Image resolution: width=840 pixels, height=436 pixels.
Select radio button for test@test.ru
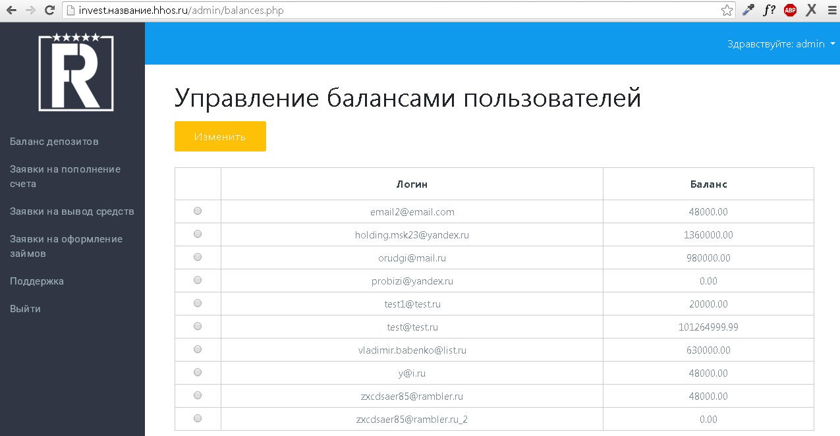pos(198,326)
